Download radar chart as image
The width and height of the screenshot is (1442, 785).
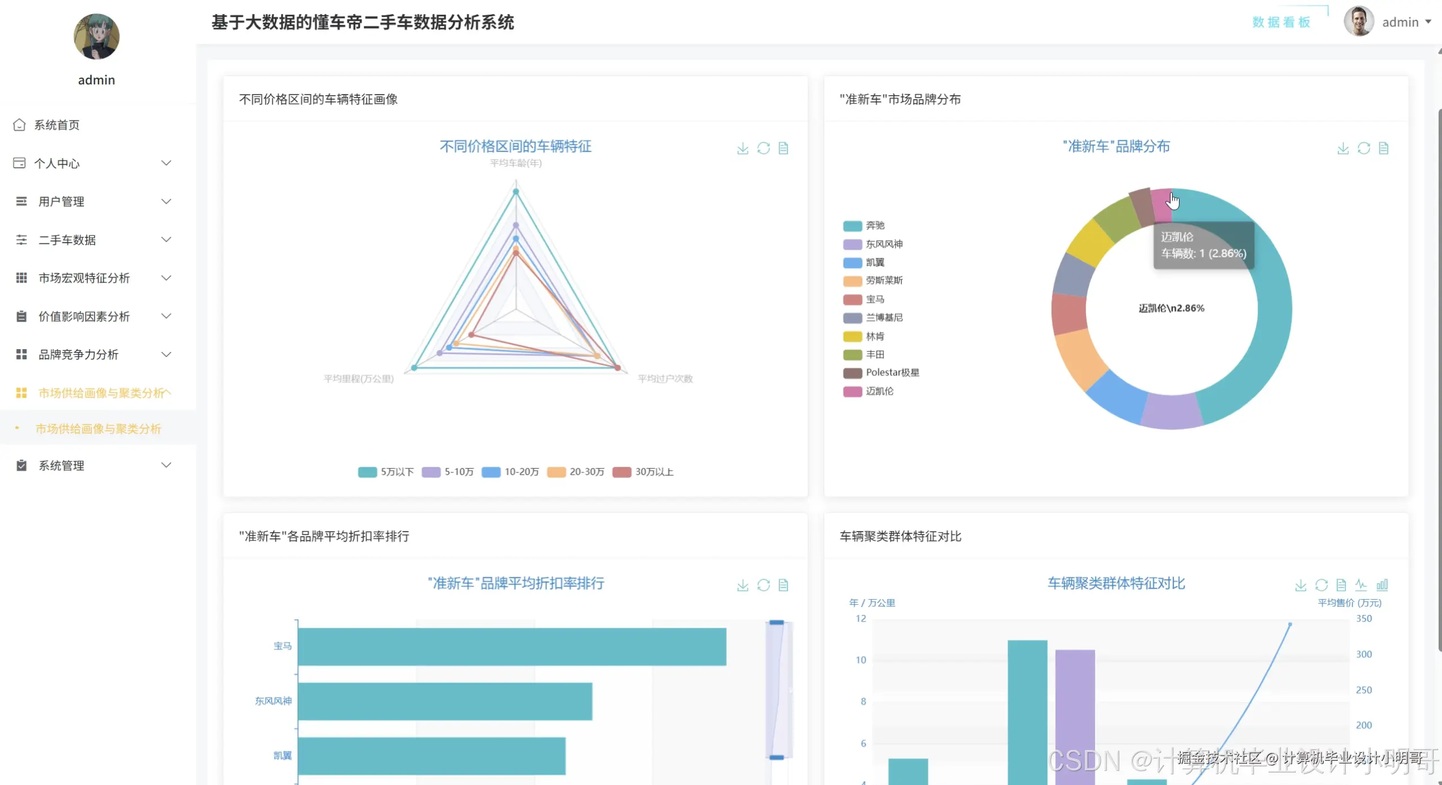742,148
